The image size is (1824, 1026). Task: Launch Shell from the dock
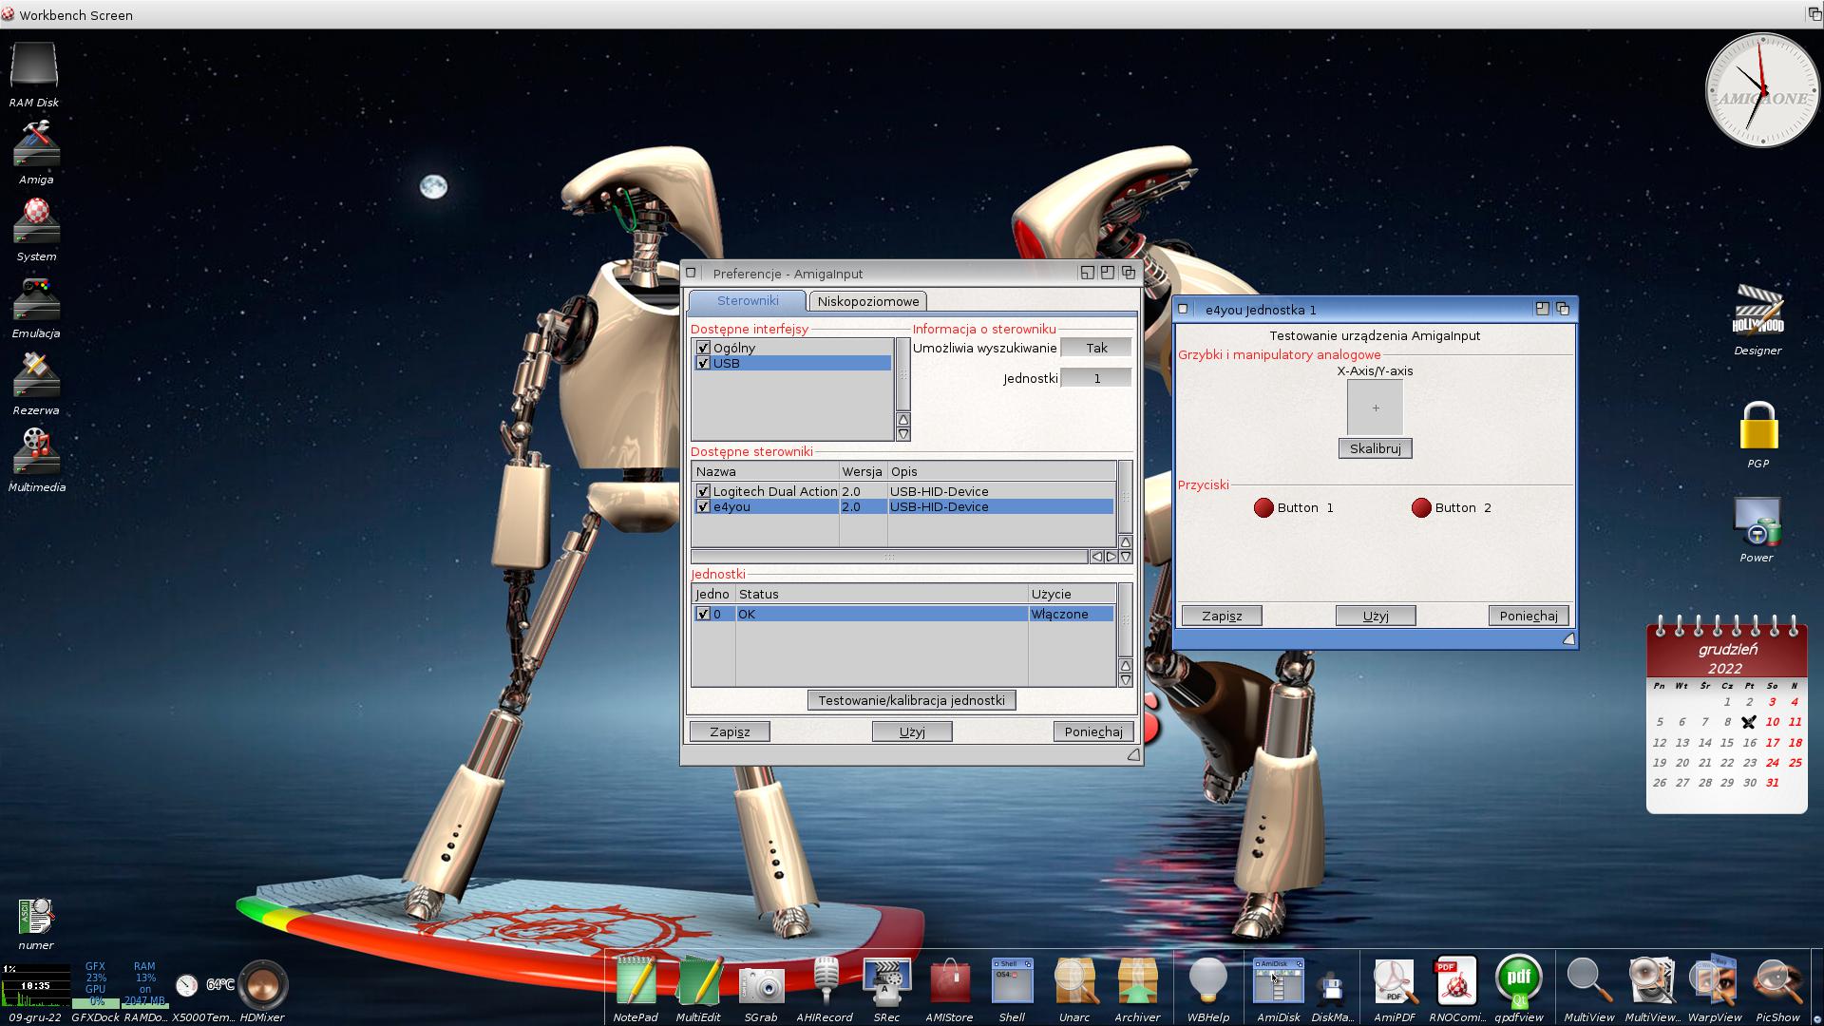pos(1012,981)
